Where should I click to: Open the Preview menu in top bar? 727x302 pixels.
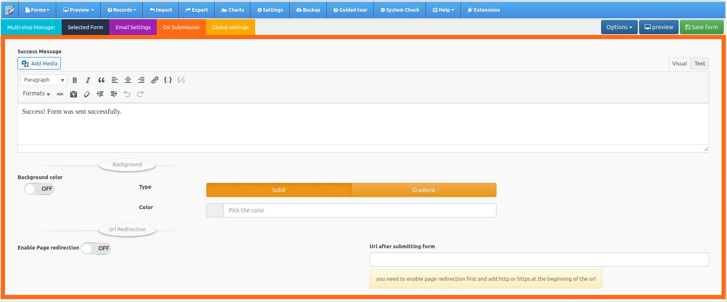pos(78,10)
